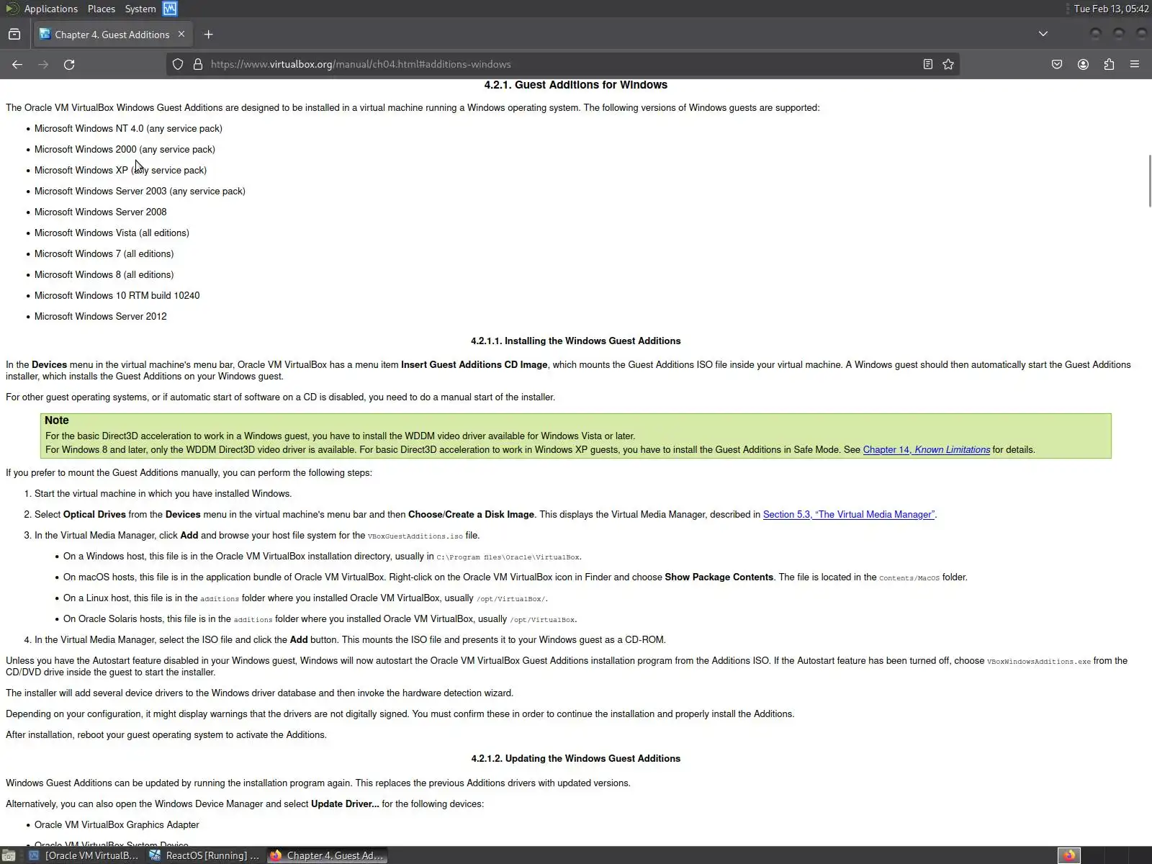The width and height of the screenshot is (1152, 864).
Task: Show desktop using the taskbar icon
Action: coord(9,855)
